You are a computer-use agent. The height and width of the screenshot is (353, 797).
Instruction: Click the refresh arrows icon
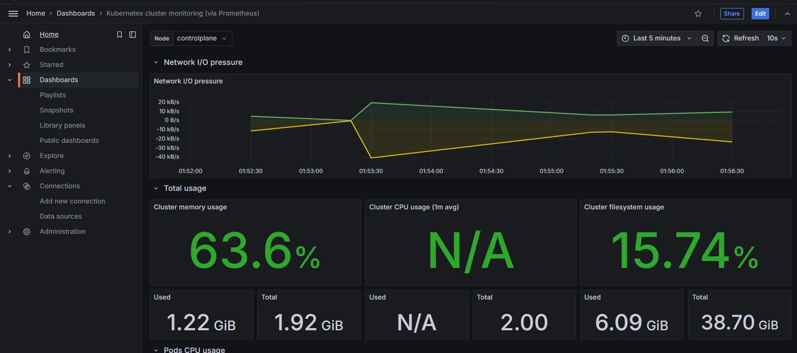(x=726, y=38)
